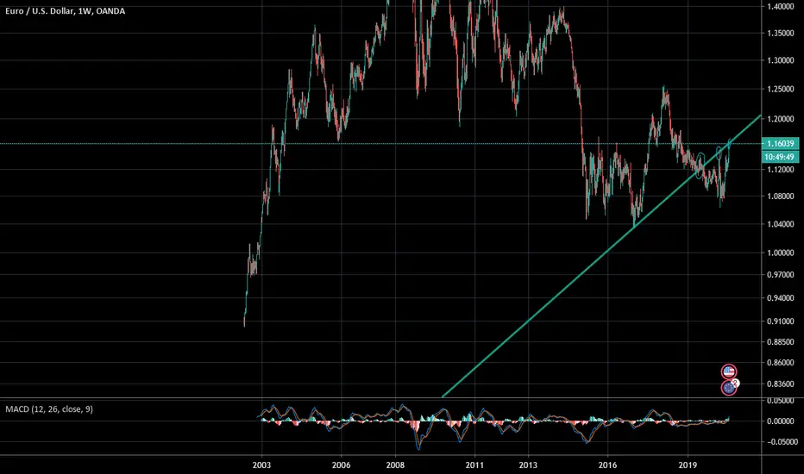The height and width of the screenshot is (474, 804).
Task: Click the 2006 label on time axis
Action: [x=341, y=465]
